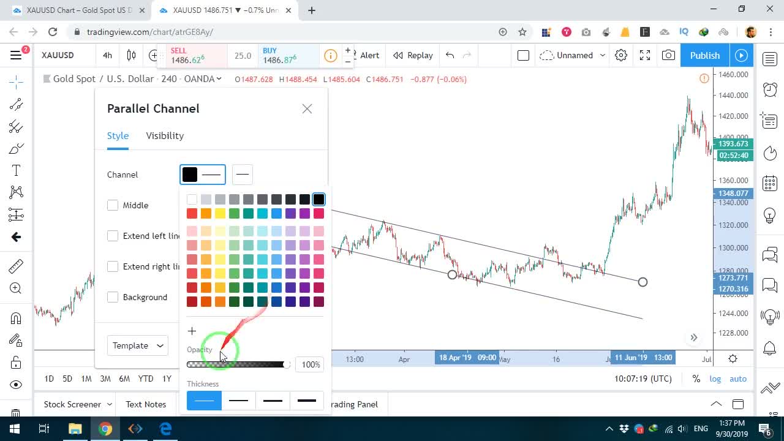This screenshot has height=441, width=784.
Task: Click the back arrow icon in left toolbar
Action: point(16,237)
